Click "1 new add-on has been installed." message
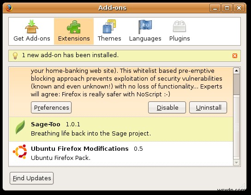This screenshot has height=195, width=251. pyautogui.click(x=70, y=55)
